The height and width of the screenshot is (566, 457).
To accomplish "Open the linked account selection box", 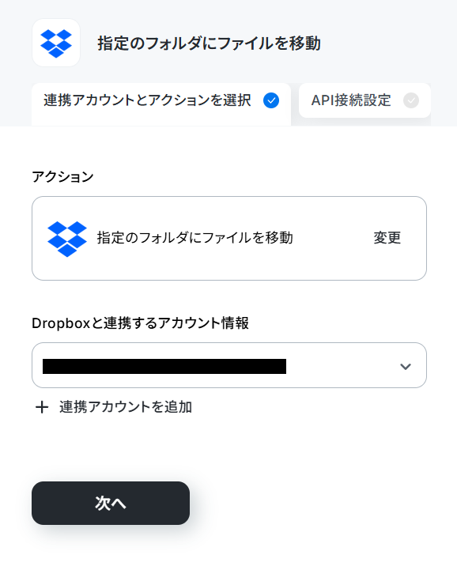I will (x=229, y=365).
